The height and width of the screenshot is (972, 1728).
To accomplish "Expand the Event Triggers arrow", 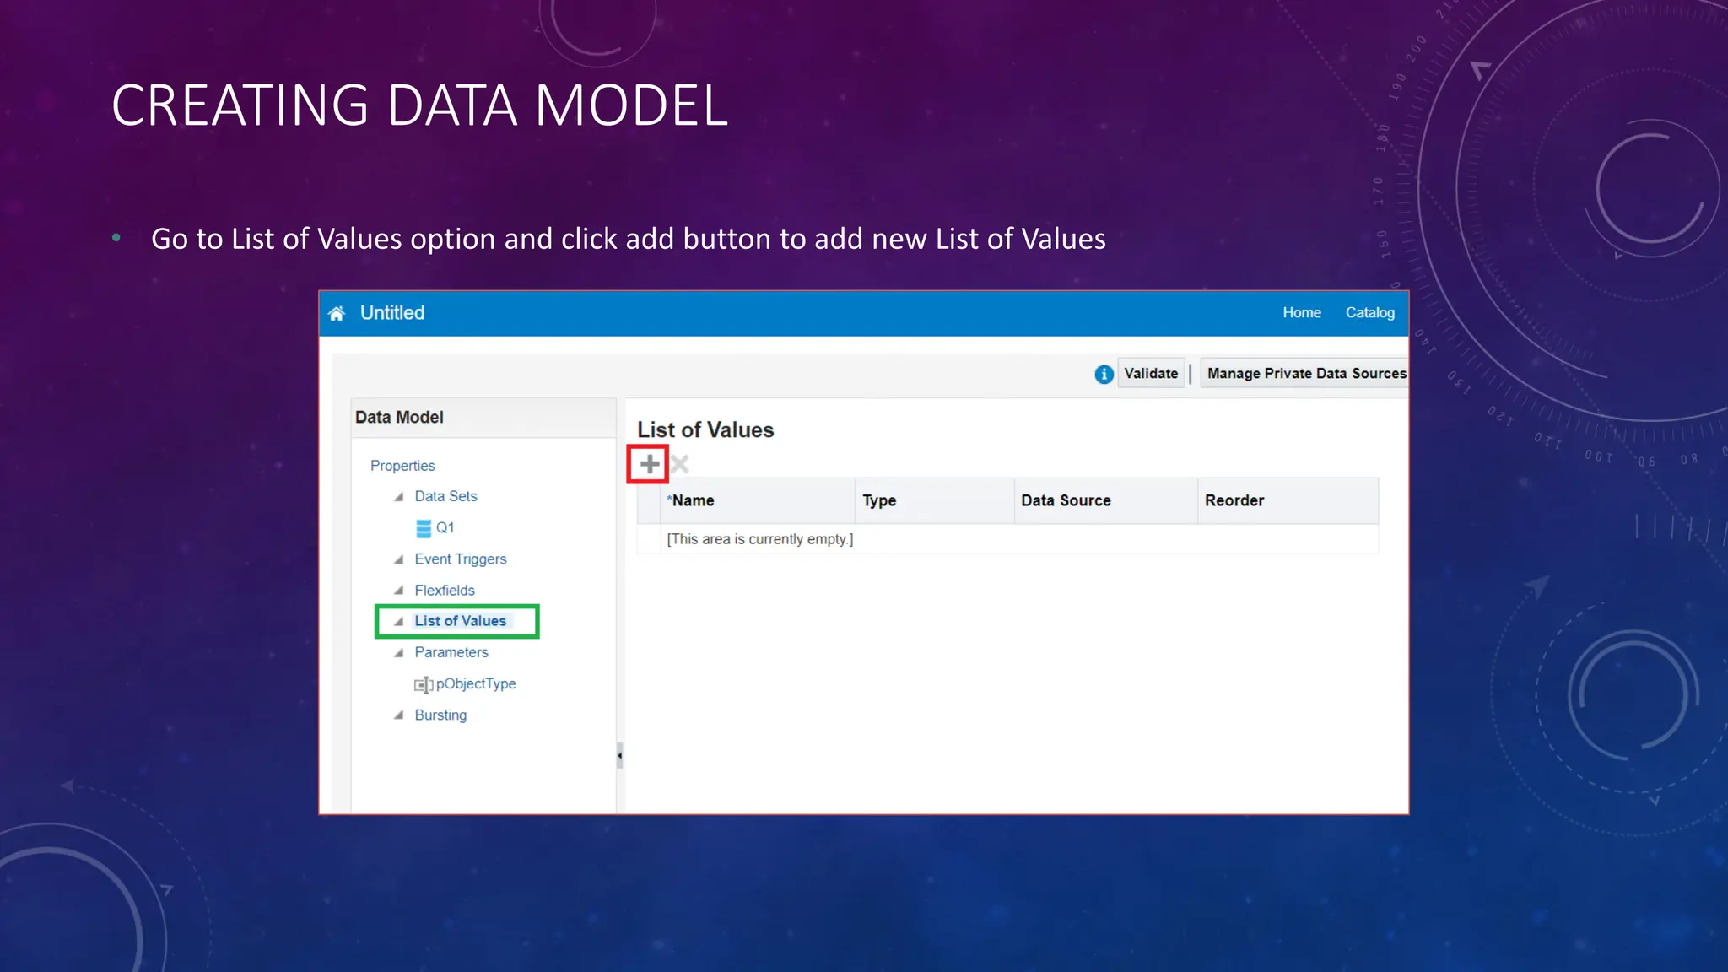I will [x=399, y=559].
